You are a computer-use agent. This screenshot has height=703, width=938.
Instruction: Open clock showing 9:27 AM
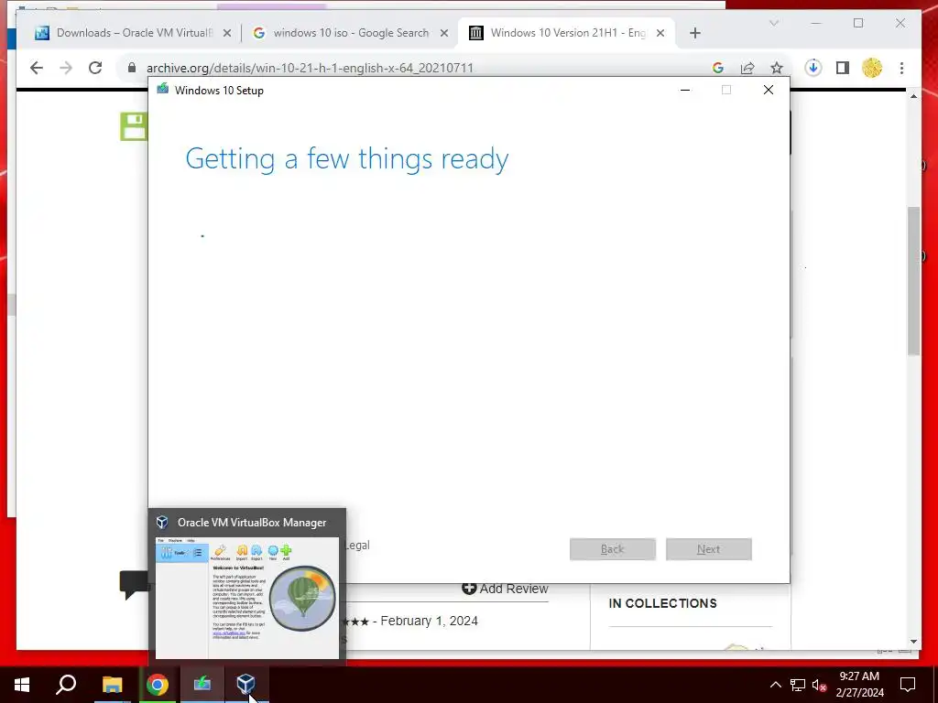(859, 685)
